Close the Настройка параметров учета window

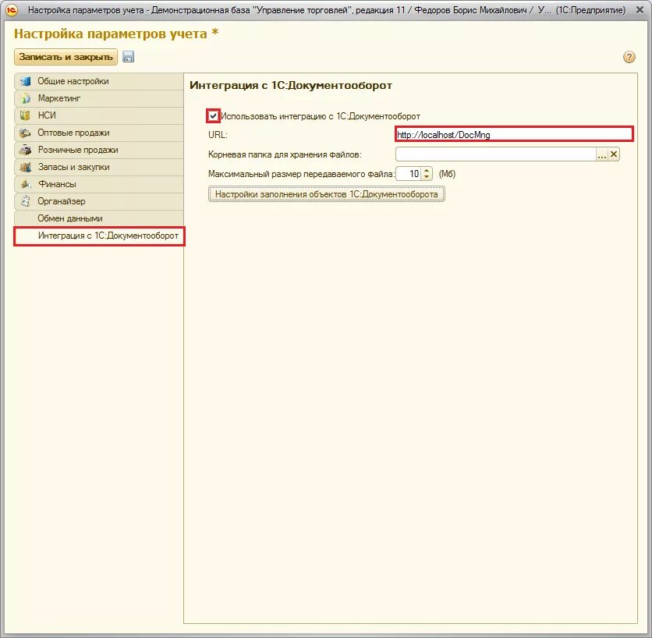pos(640,9)
